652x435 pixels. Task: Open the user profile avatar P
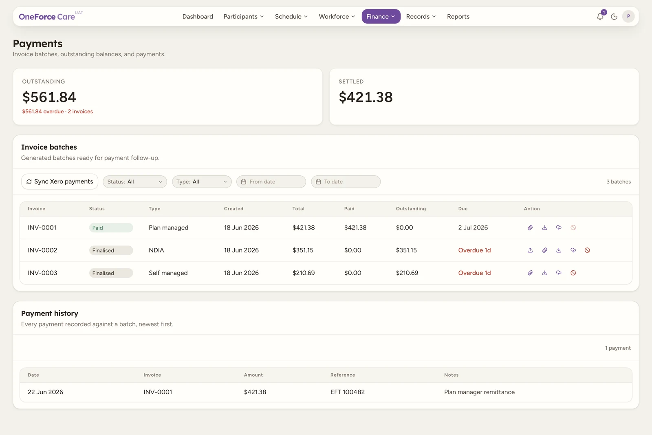tap(628, 16)
